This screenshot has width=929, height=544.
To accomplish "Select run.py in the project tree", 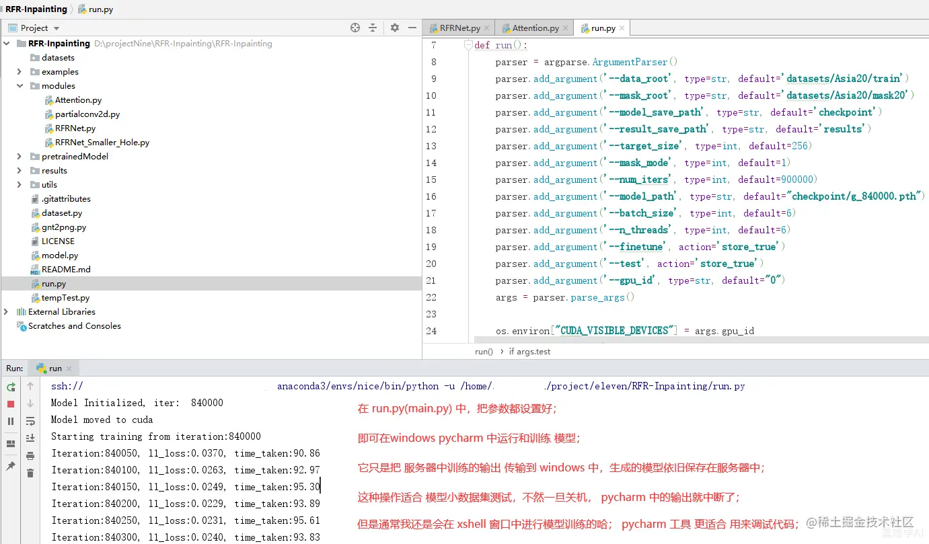I will pos(211,283).
